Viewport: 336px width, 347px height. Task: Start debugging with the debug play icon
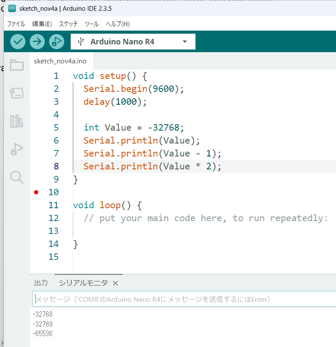pyautogui.click(x=56, y=41)
